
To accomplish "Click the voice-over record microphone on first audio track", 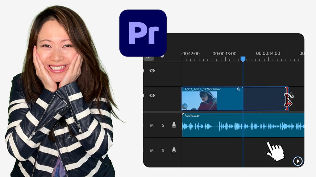I will [174, 125].
